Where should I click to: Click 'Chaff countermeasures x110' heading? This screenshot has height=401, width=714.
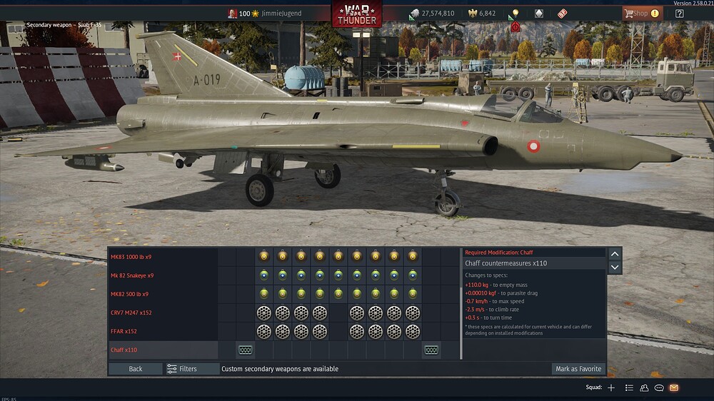coord(506,263)
